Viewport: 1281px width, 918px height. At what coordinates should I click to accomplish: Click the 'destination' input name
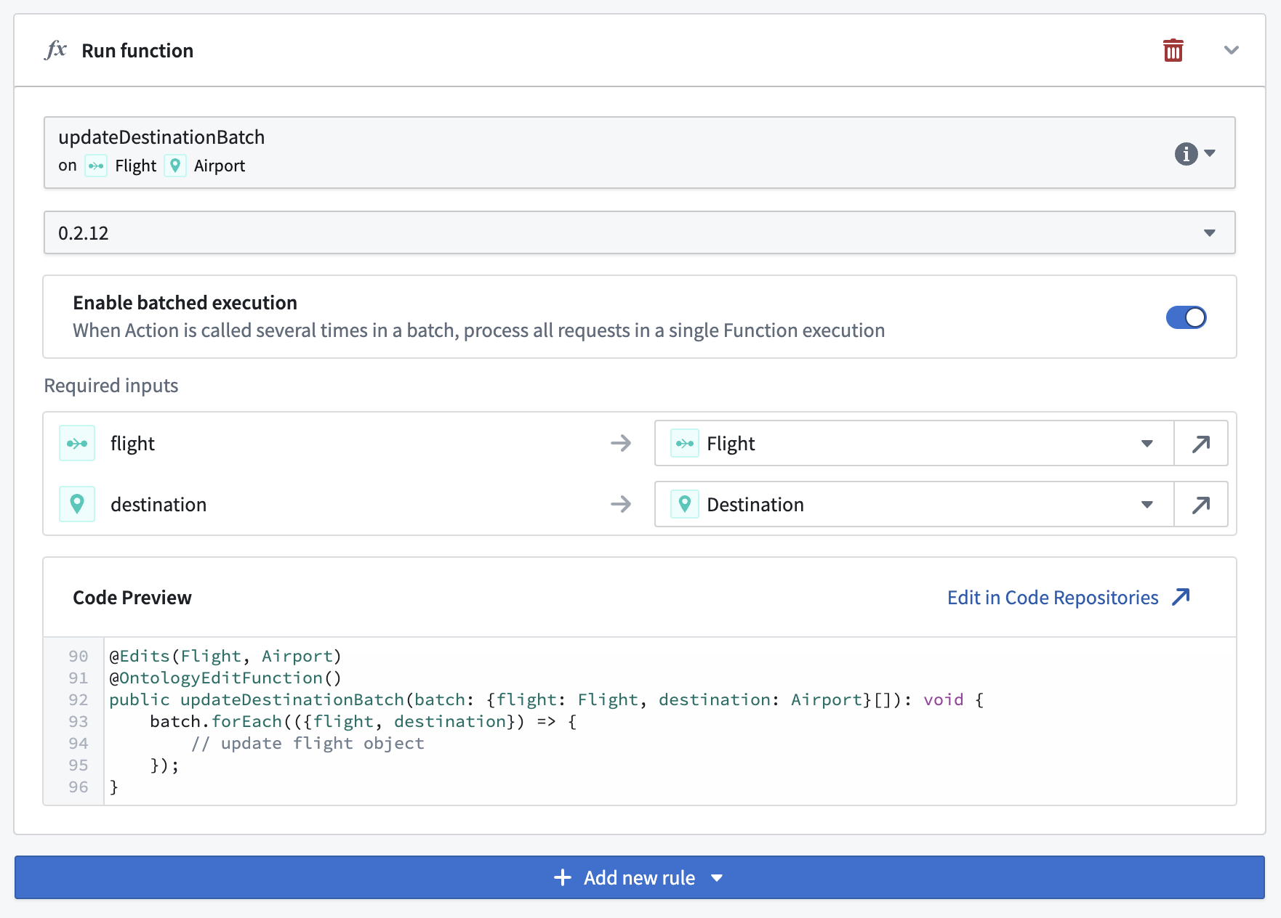tap(158, 505)
